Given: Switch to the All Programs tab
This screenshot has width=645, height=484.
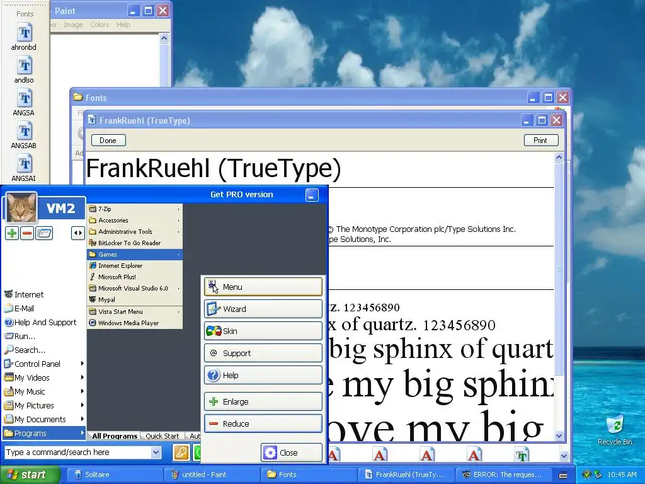Looking at the screenshot, I should pyautogui.click(x=115, y=436).
